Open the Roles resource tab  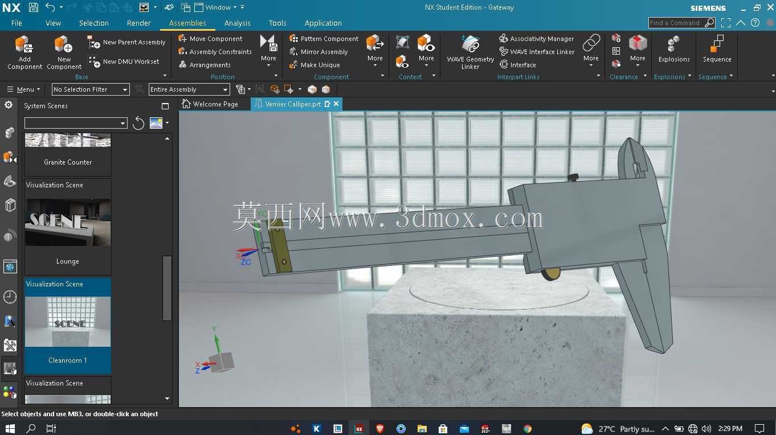[x=10, y=345]
